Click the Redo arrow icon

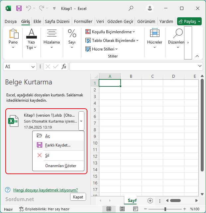[42, 8]
